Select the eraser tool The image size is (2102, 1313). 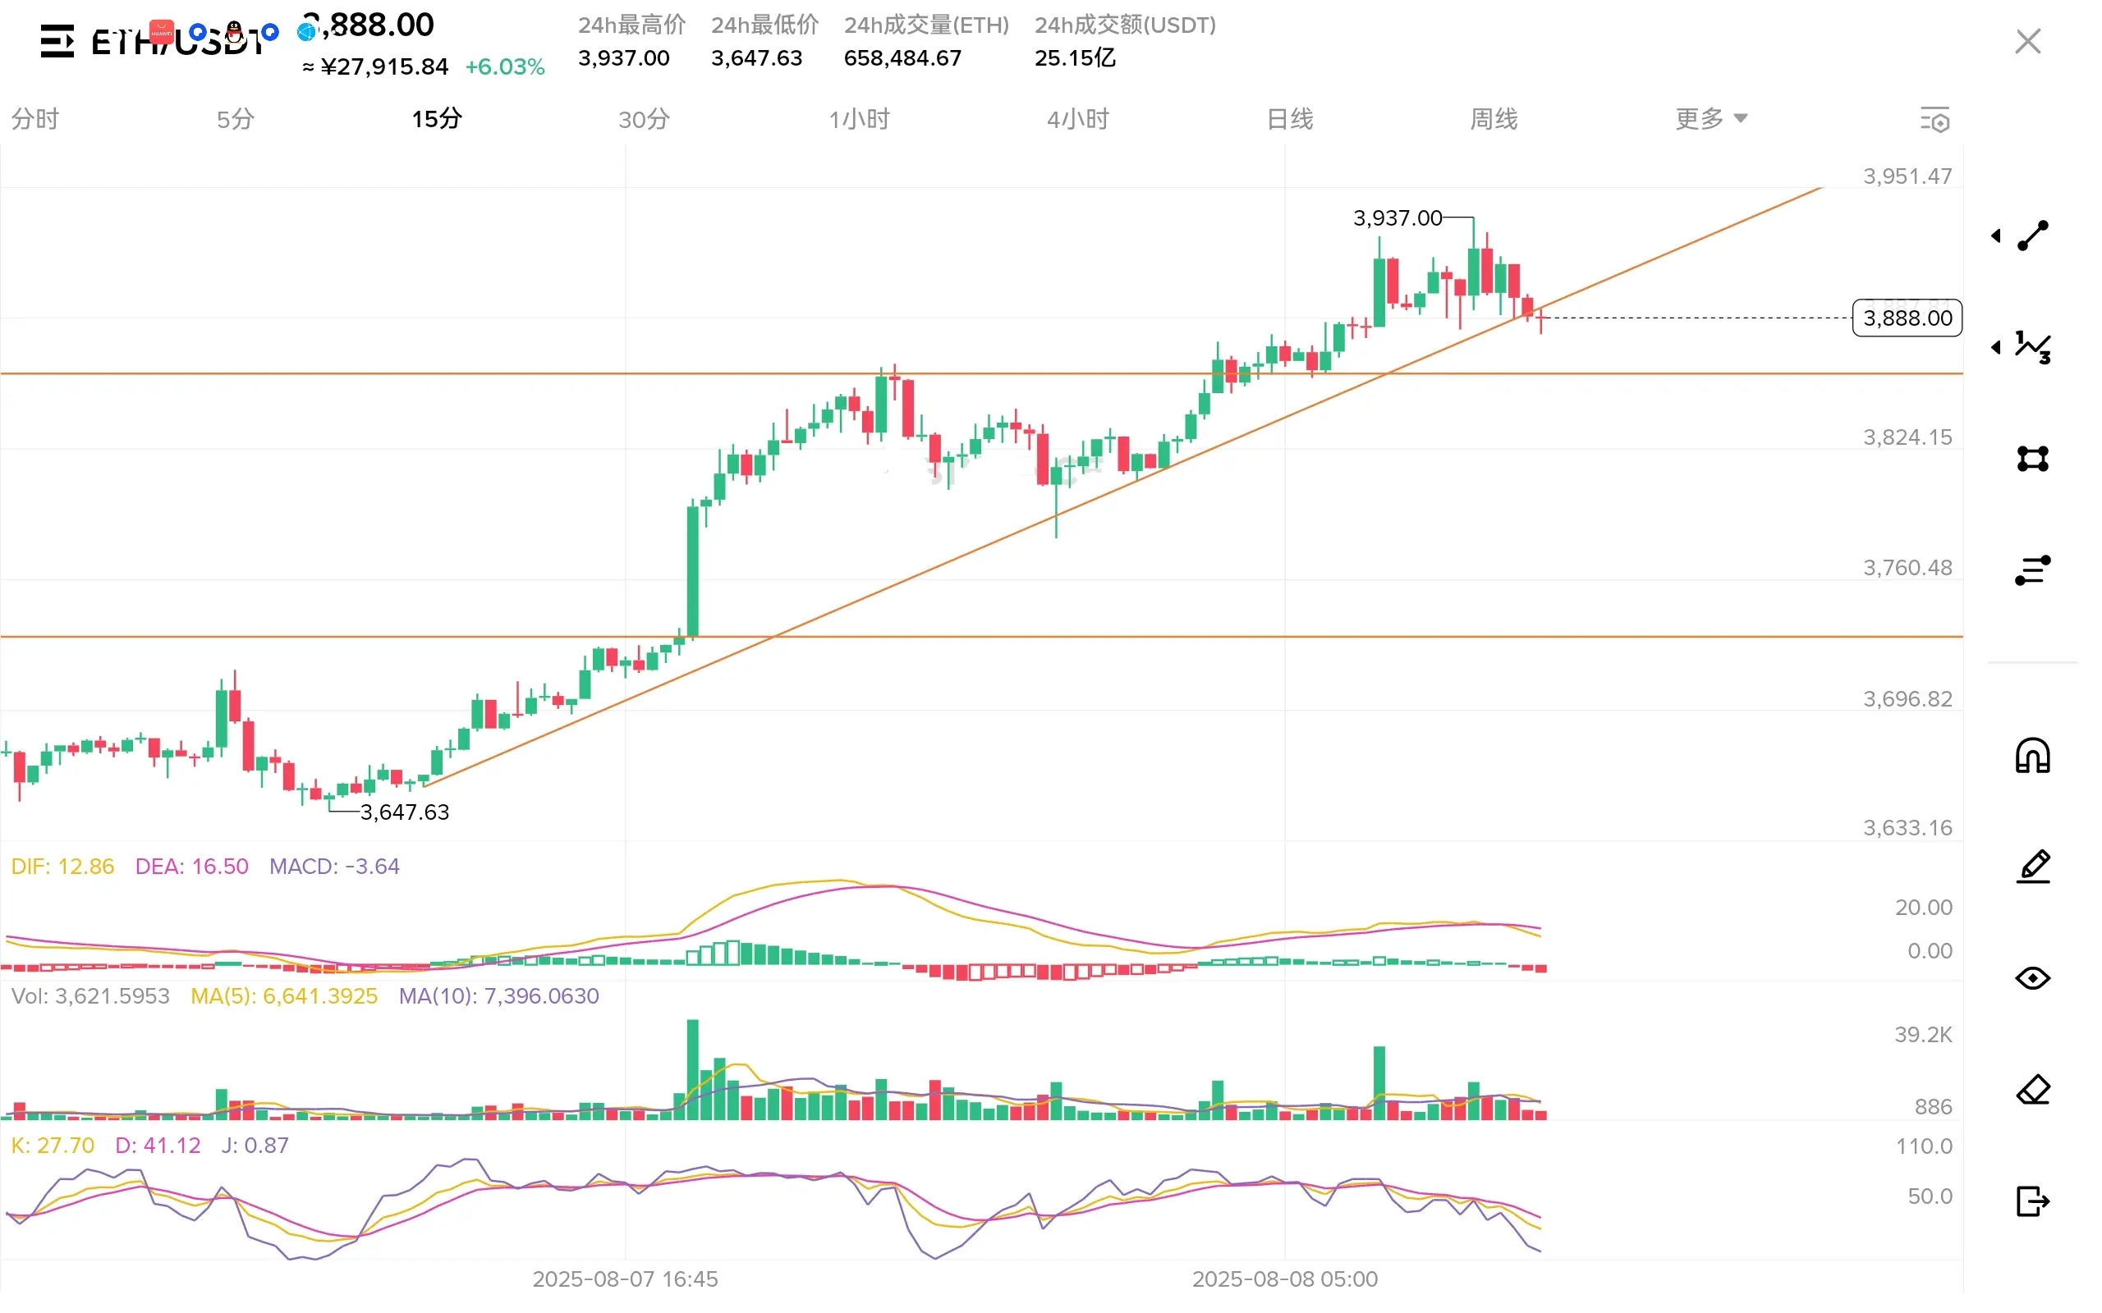(x=2032, y=1090)
